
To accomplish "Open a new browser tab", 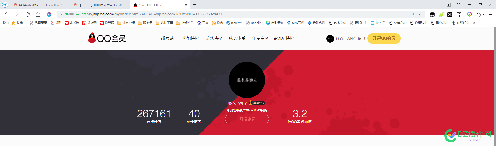I will [195, 5].
